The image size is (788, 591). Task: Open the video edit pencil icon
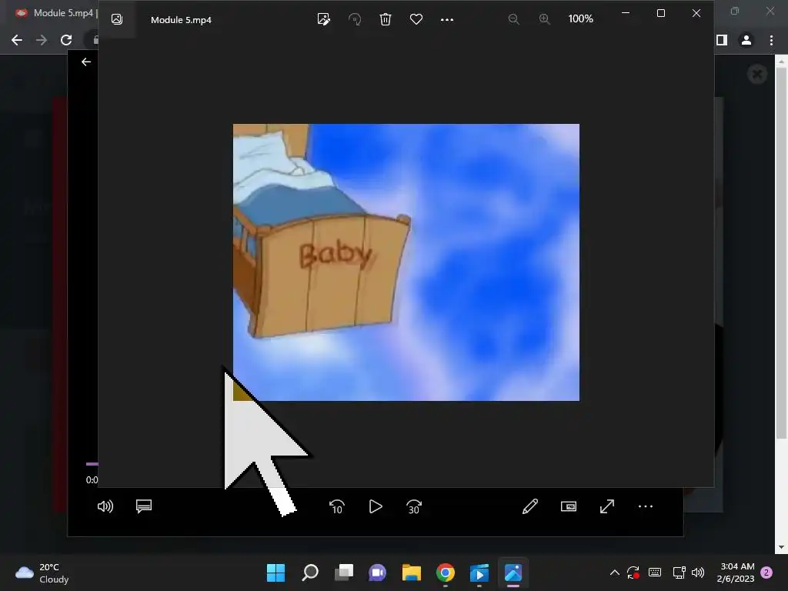(530, 506)
